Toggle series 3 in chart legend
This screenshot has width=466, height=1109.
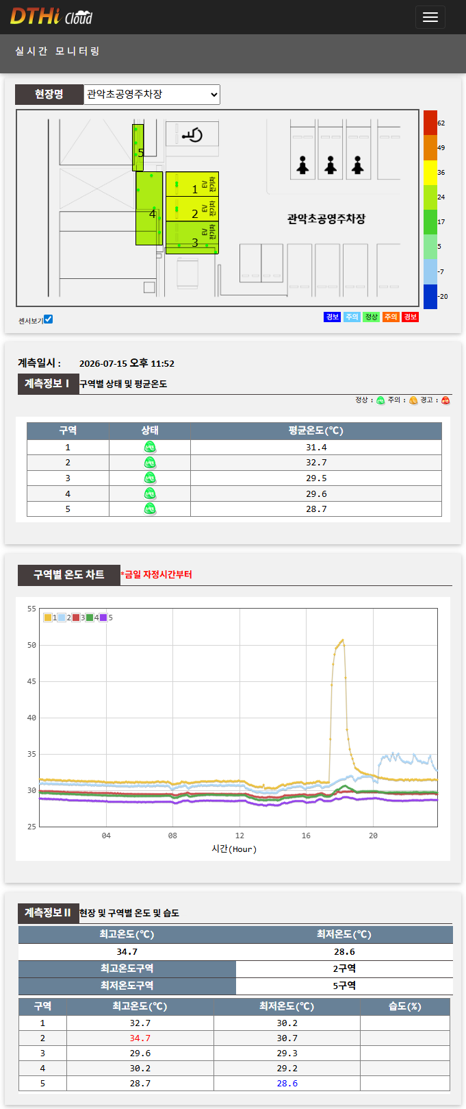point(76,618)
